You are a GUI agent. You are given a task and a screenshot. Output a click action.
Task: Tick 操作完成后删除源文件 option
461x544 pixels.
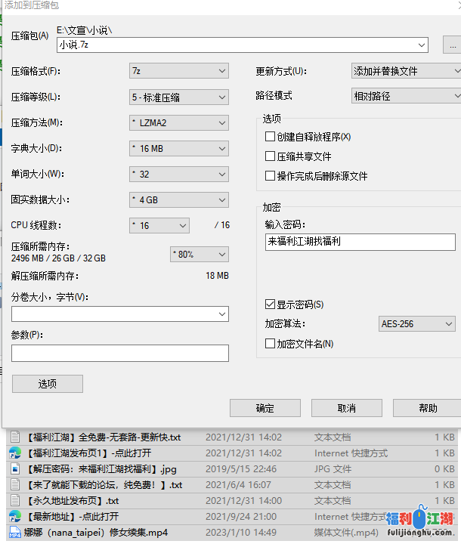(x=270, y=176)
